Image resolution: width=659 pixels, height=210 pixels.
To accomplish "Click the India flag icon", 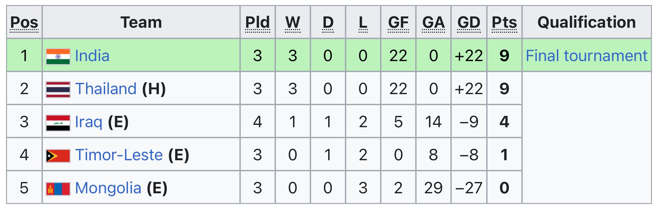I will pyautogui.click(x=58, y=56).
